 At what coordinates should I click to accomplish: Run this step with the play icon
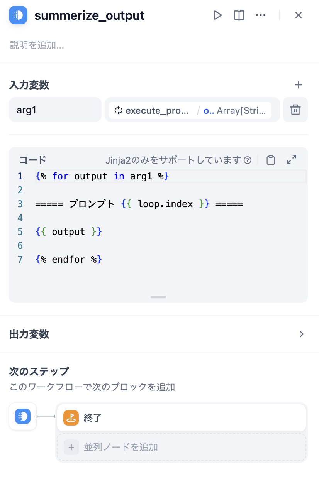[218, 15]
